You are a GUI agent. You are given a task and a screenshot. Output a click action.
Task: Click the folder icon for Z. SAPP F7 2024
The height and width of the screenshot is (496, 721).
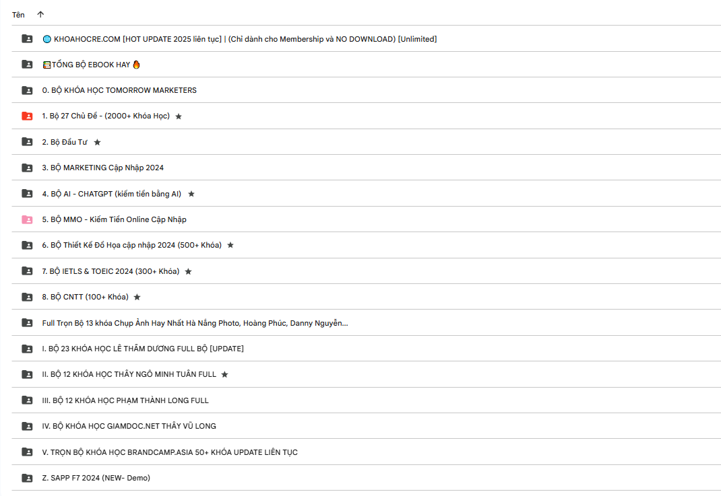click(27, 478)
